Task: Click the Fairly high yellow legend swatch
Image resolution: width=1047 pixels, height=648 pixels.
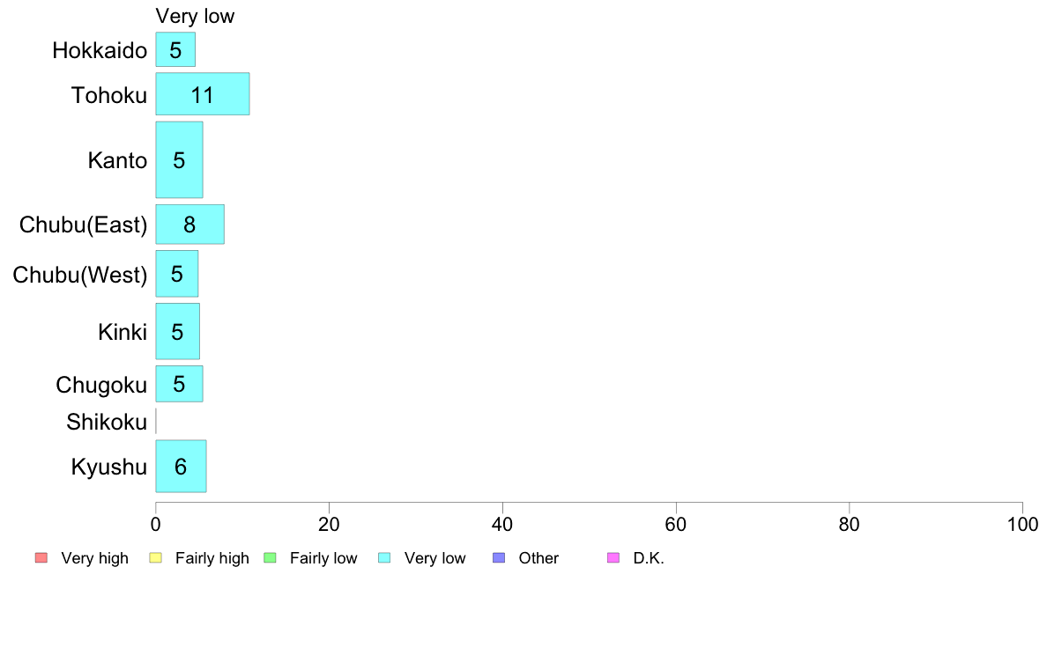Action: (156, 558)
